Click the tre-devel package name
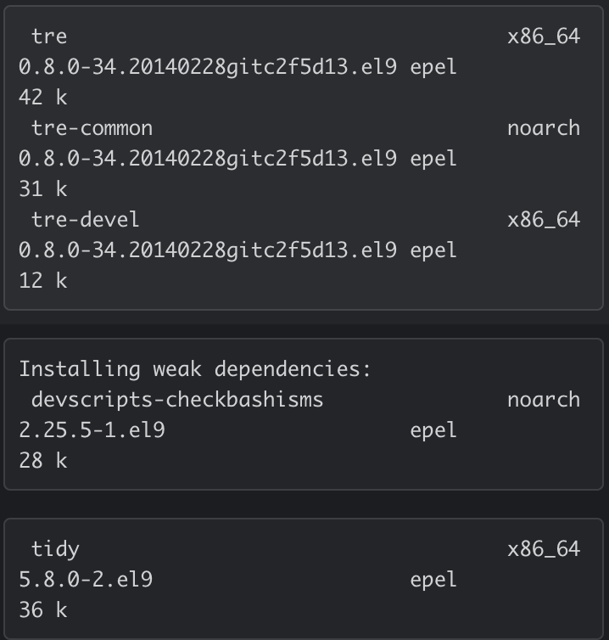Viewport: 609px width, 640px height. [85, 220]
